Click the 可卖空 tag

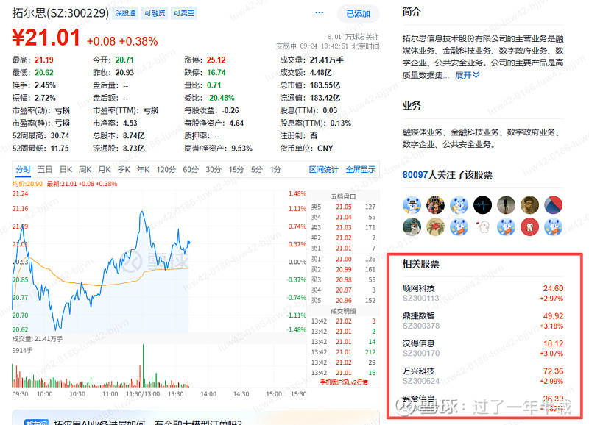[x=184, y=13]
